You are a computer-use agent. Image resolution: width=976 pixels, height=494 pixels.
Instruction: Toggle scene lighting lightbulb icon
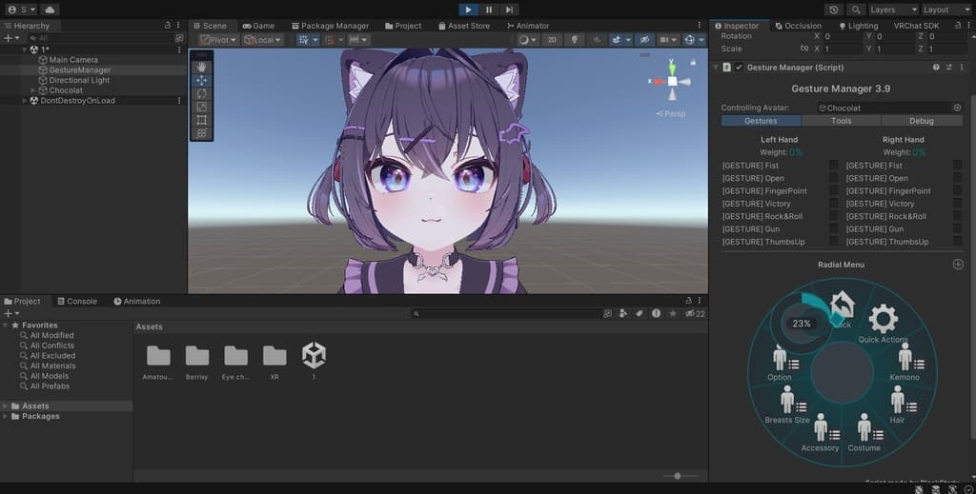point(575,40)
